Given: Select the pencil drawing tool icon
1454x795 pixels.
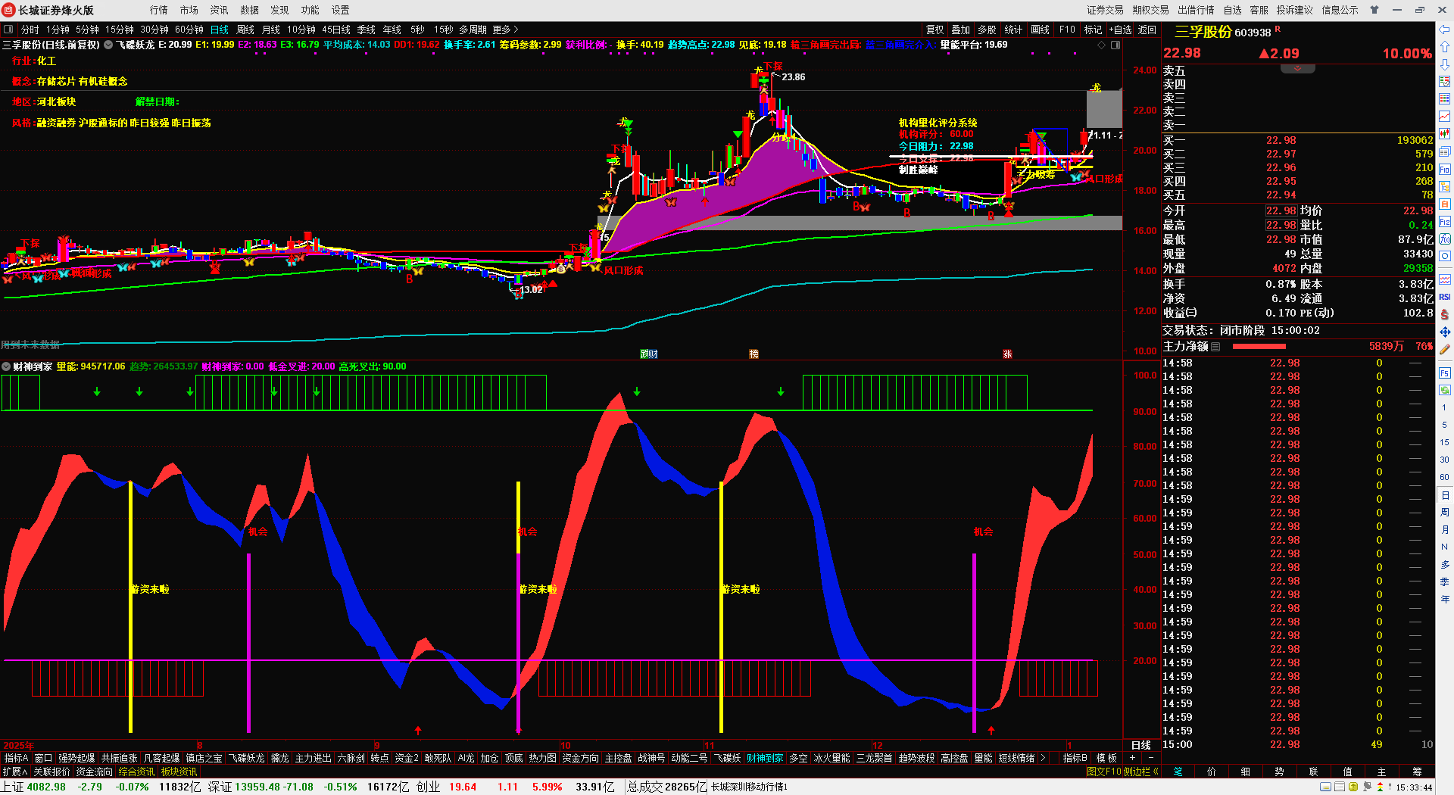Looking at the screenshot, I should tap(1445, 350).
